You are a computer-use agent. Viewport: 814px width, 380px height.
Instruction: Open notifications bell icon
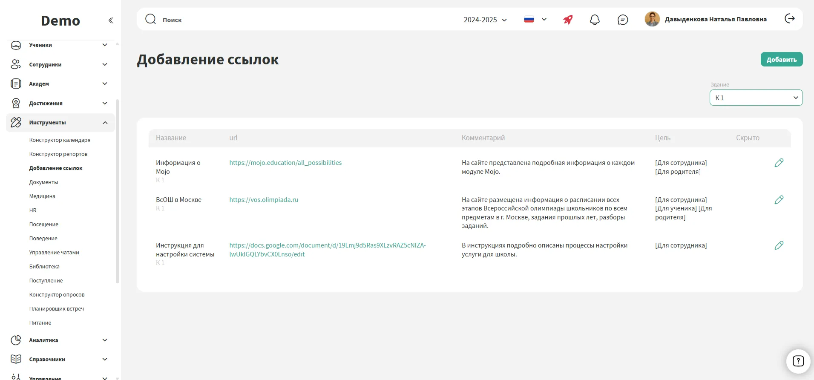coord(595,20)
